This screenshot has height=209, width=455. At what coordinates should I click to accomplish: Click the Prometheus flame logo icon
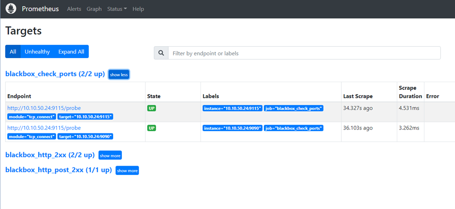pyautogui.click(x=11, y=9)
